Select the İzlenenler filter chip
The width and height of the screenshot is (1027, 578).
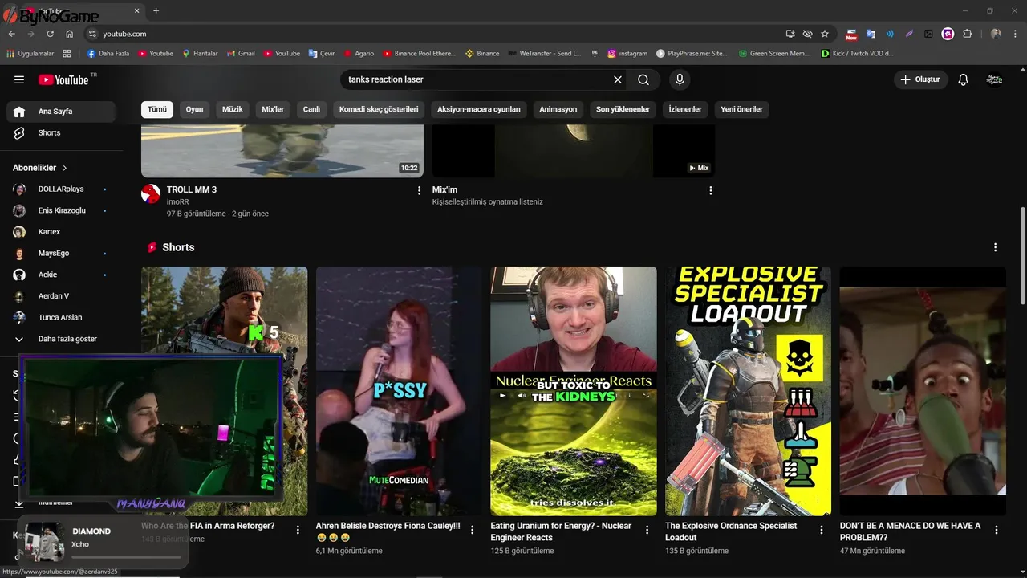(685, 109)
